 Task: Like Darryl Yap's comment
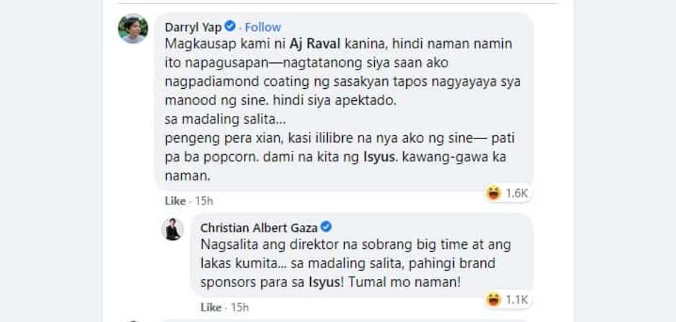click(175, 201)
